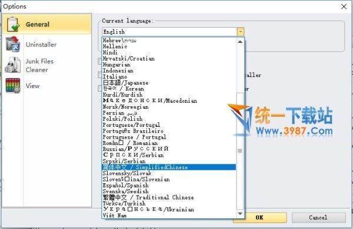353x229 pixels.
Task: Click the language list scroll up arrow
Action: click(240, 42)
